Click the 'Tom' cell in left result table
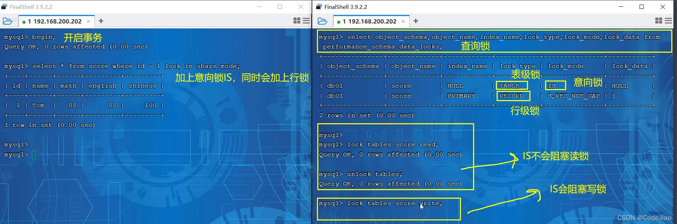 coord(38,105)
